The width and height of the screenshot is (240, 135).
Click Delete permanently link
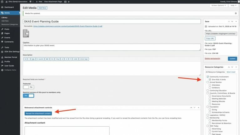[212, 58]
